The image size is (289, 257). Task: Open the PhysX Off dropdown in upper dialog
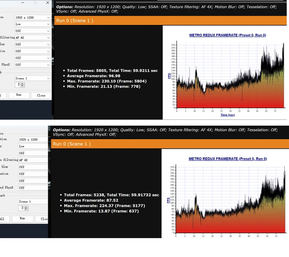tap(33, 65)
